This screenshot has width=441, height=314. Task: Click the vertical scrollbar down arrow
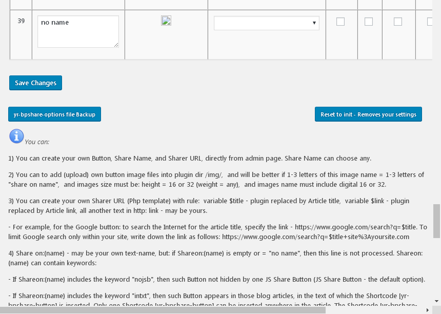click(x=436, y=301)
